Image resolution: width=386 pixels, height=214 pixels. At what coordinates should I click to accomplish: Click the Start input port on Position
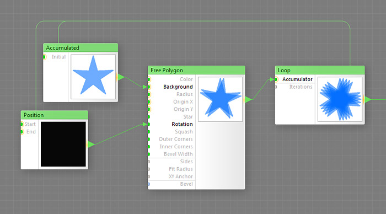[22, 124]
